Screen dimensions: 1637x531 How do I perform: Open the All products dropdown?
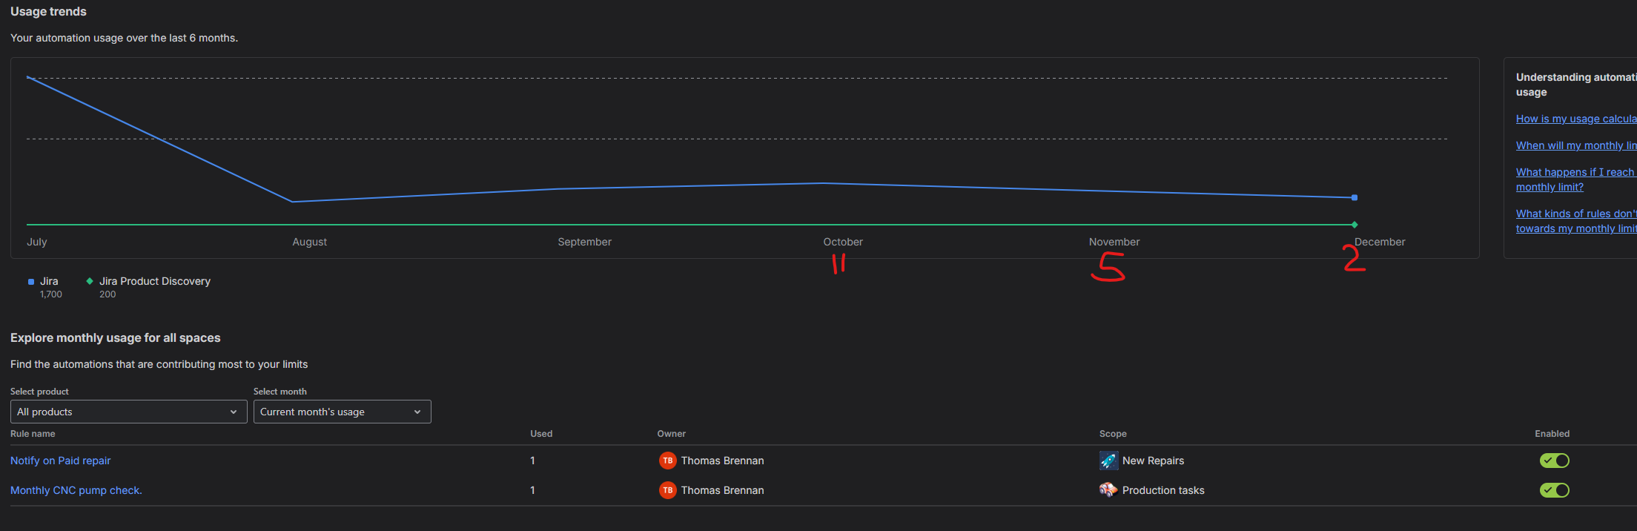pyautogui.click(x=129, y=412)
